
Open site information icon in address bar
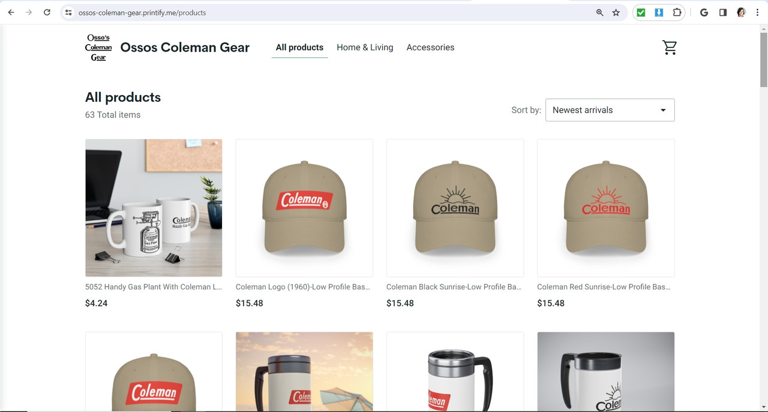pos(68,13)
